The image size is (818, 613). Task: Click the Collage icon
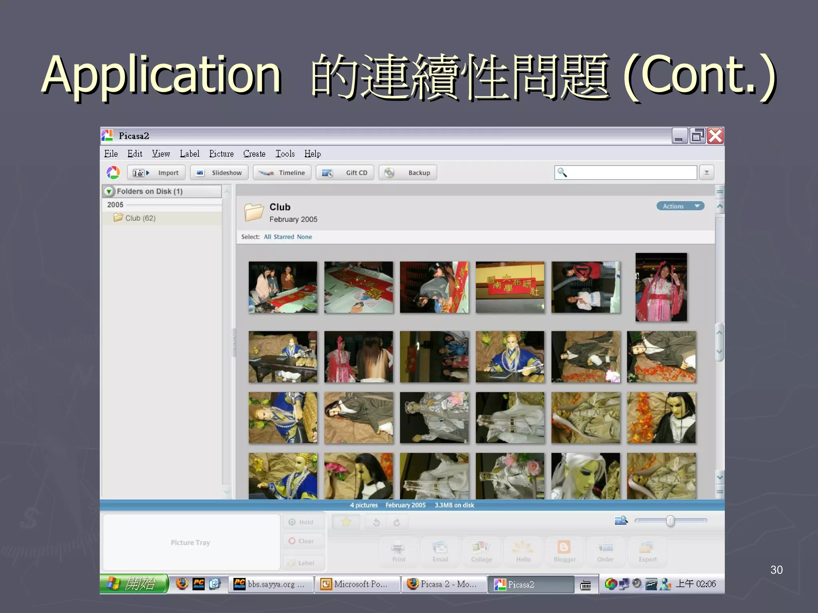point(481,552)
